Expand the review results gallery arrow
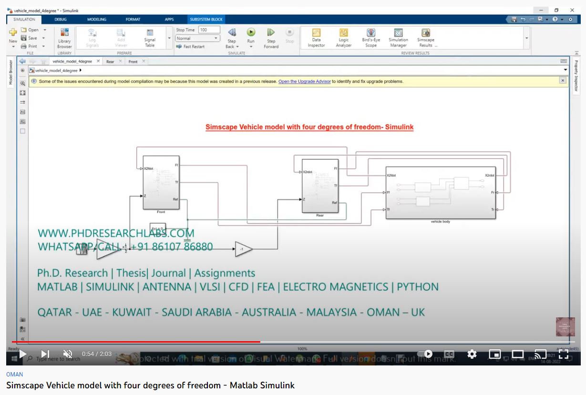586x395 pixels. tap(526, 38)
